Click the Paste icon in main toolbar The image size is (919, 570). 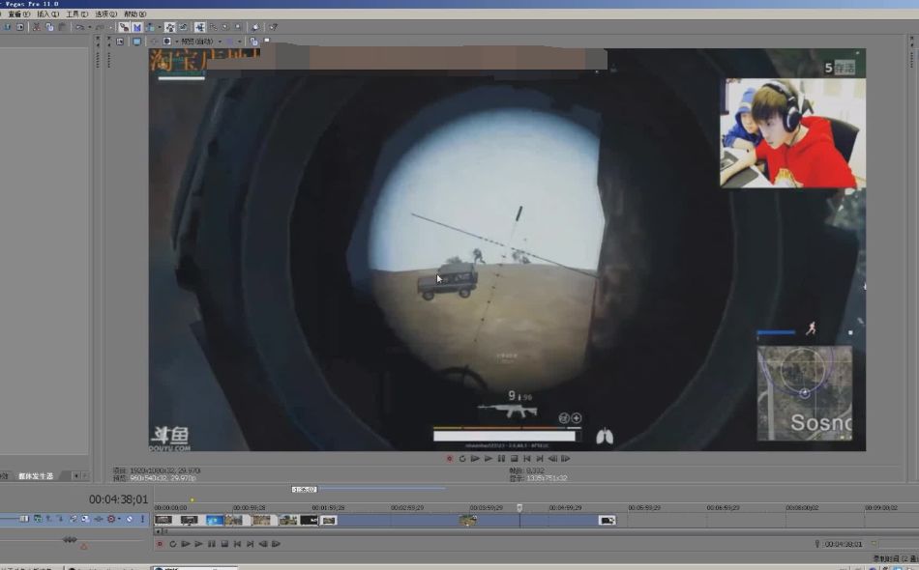tap(62, 27)
